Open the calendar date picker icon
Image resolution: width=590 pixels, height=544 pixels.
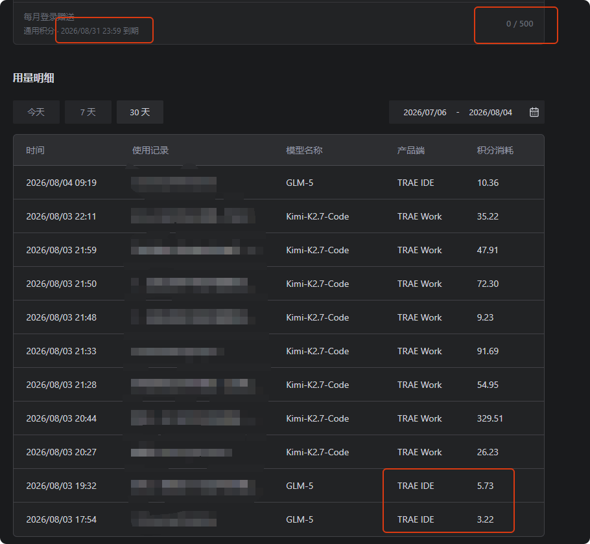534,112
